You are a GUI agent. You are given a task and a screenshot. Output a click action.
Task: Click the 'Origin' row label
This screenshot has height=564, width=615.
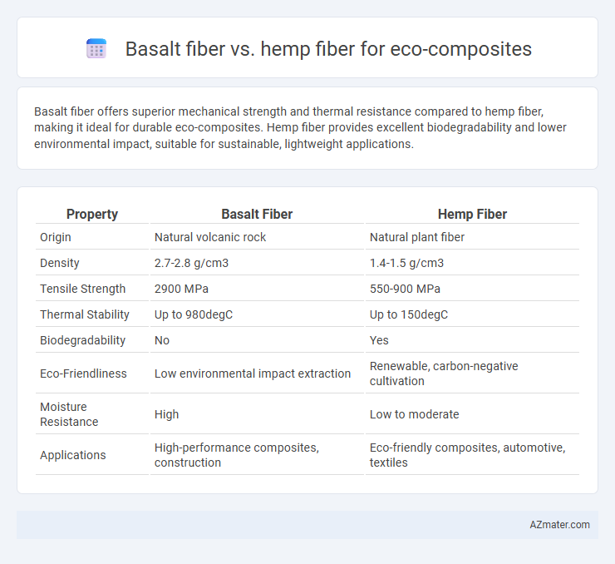(56, 237)
